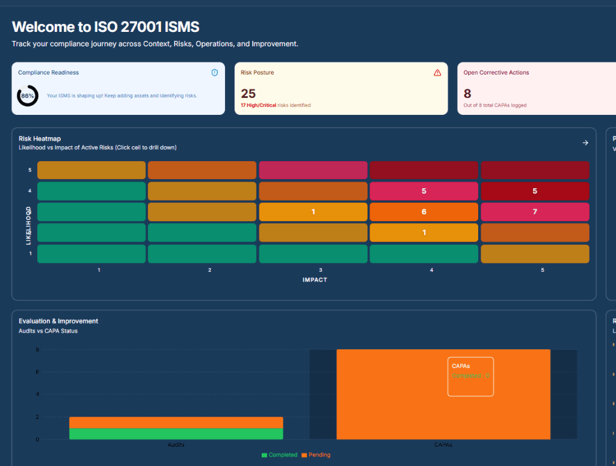
Task: Click 'Welcome to ISO 27001 ISMS' heading
Action: [105, 26]
